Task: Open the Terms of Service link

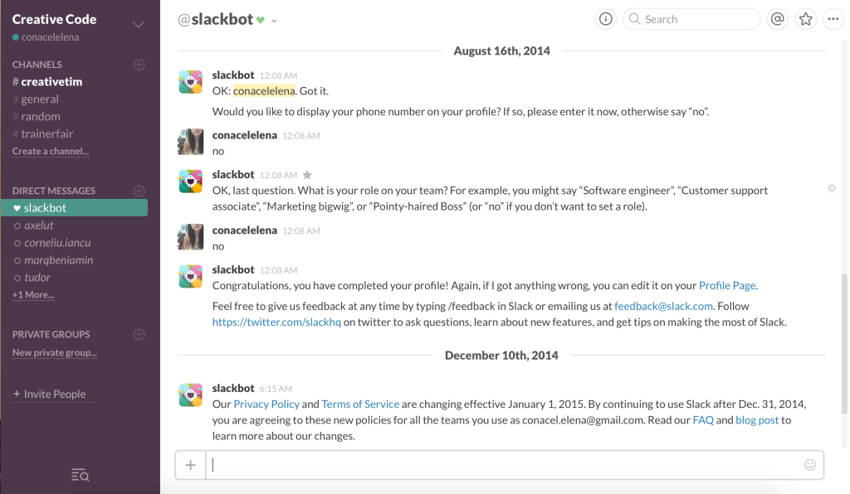Action: coord(359,404)
